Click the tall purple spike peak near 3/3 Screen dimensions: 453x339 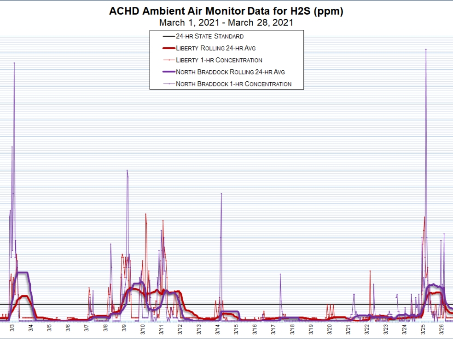coord(14,63)
